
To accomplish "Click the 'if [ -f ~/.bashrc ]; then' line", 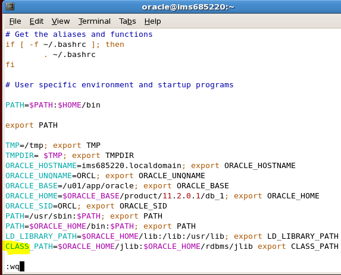I will click(x=65, y=45).
